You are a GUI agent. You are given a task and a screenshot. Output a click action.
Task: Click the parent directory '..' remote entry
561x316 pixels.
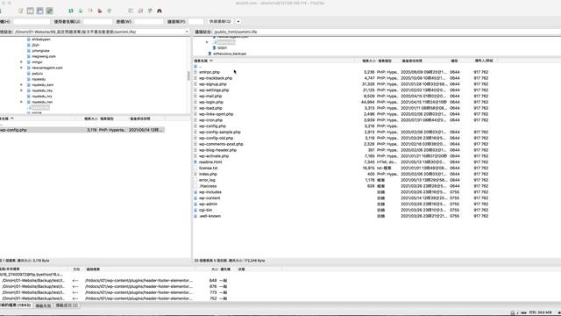tap(201, 67)
